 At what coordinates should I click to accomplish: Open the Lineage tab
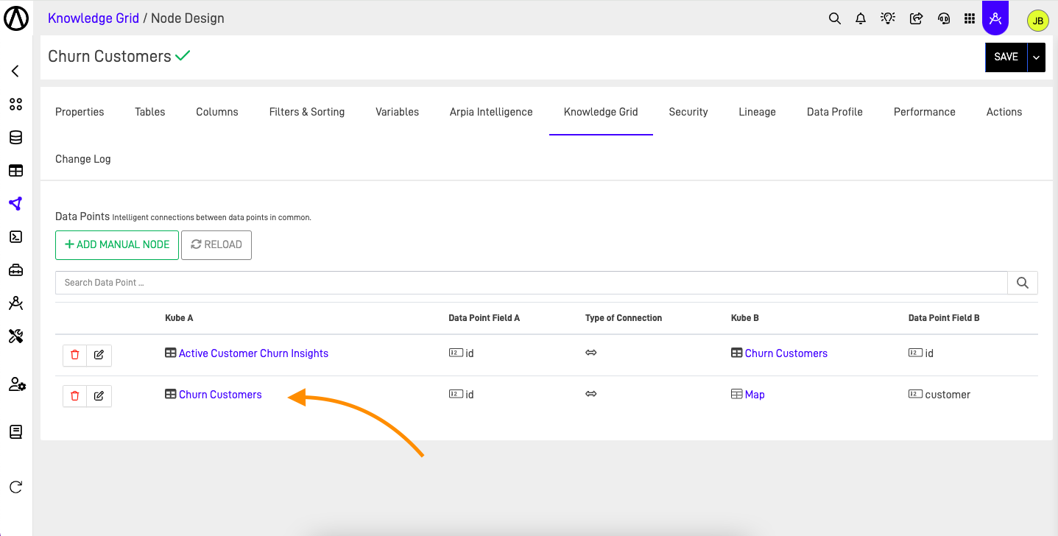click(758, 112)
